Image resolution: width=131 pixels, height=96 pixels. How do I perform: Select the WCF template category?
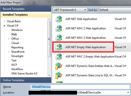tap(14, 65)
